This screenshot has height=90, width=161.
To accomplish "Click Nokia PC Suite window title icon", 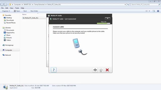I will [49, 15].
